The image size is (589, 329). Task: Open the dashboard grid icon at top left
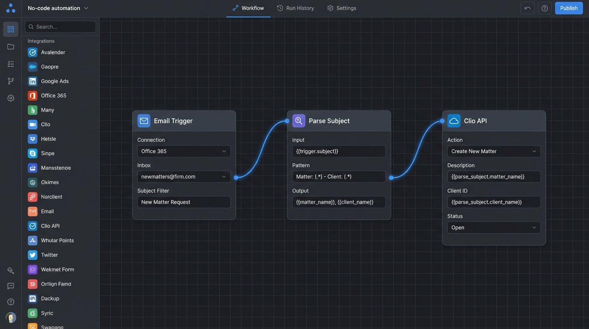coord(10,29)
